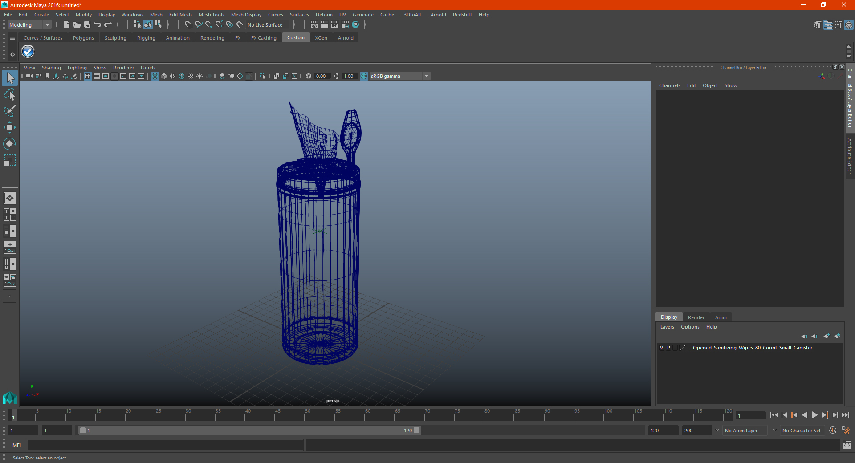Image resolution: width=855 pixels, height=463 pixels.
Task: Toggle smooth shade all
Action: (164, 76)
